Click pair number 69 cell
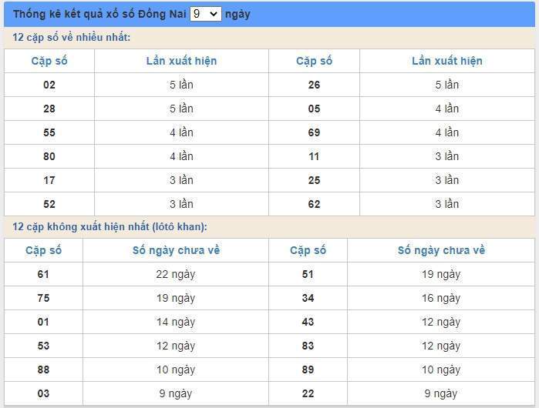The image size is (539, 408). pyautogui.click(x=314, y=132)
